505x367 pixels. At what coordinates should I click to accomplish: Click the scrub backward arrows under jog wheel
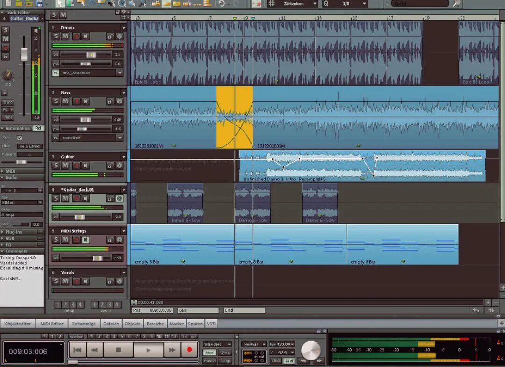(303, 361)
